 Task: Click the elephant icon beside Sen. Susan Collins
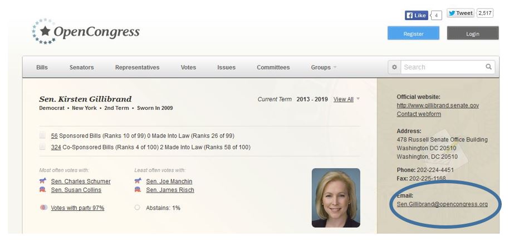coord(43,189)
